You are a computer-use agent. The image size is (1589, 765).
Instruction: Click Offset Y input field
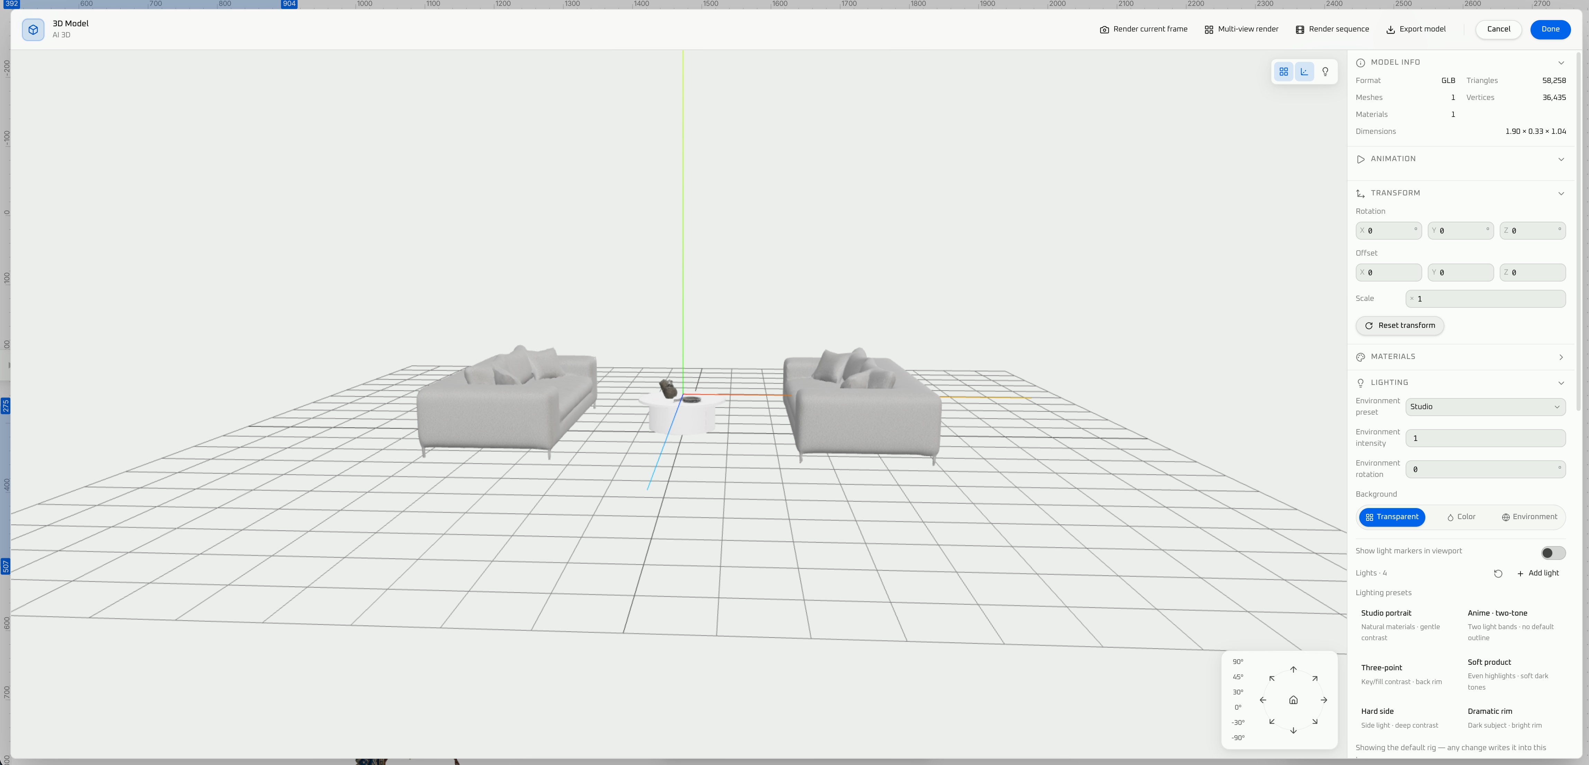(1460, 273)
